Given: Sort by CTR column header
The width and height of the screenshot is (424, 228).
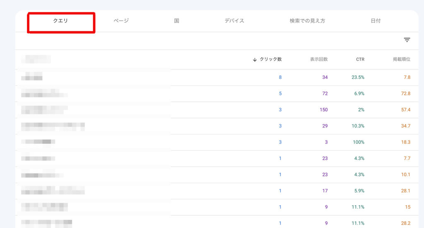Looking at the screenshot, I should tap(360, 59).
